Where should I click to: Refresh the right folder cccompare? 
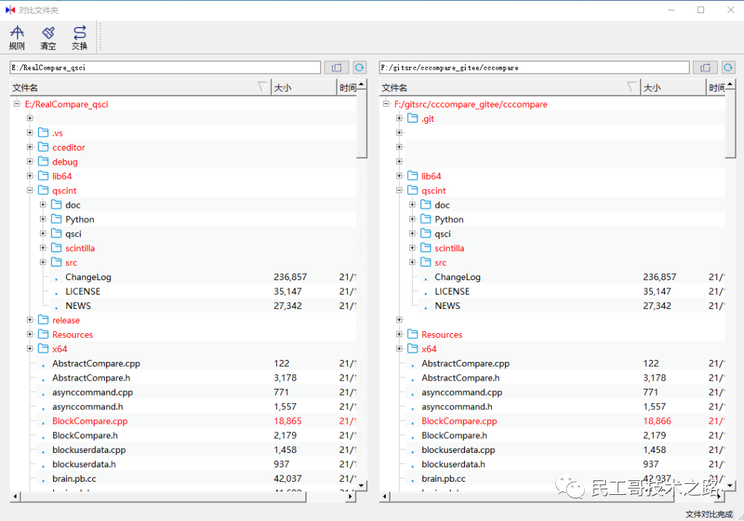[x=728, y=67]
